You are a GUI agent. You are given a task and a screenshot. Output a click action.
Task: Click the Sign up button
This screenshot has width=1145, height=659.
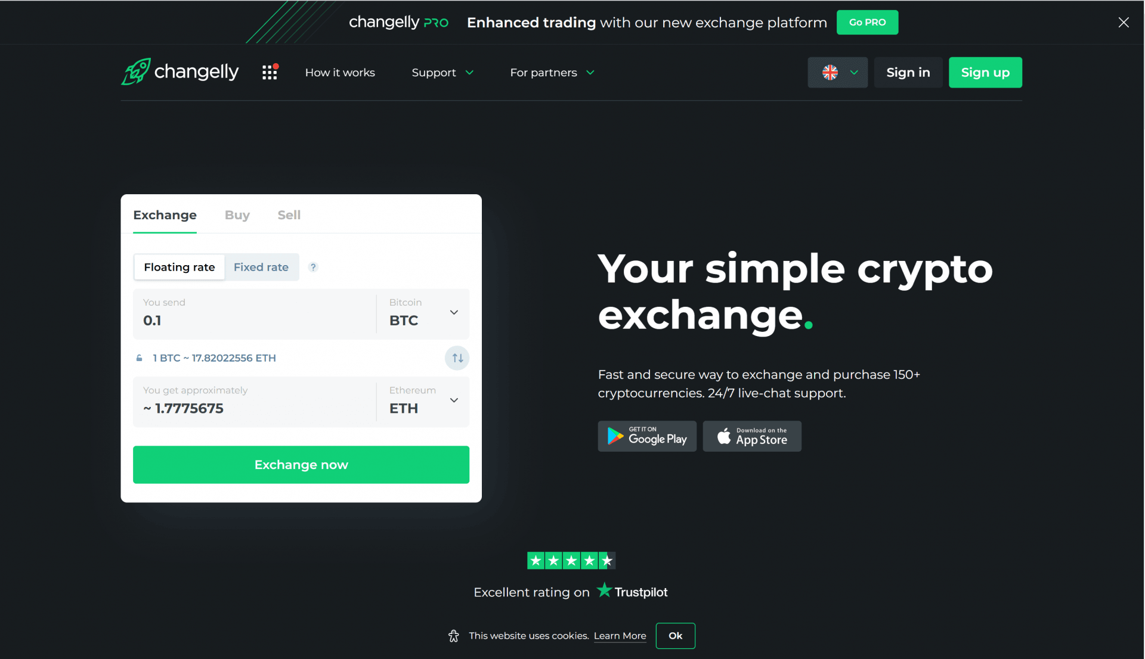point(985,72)
